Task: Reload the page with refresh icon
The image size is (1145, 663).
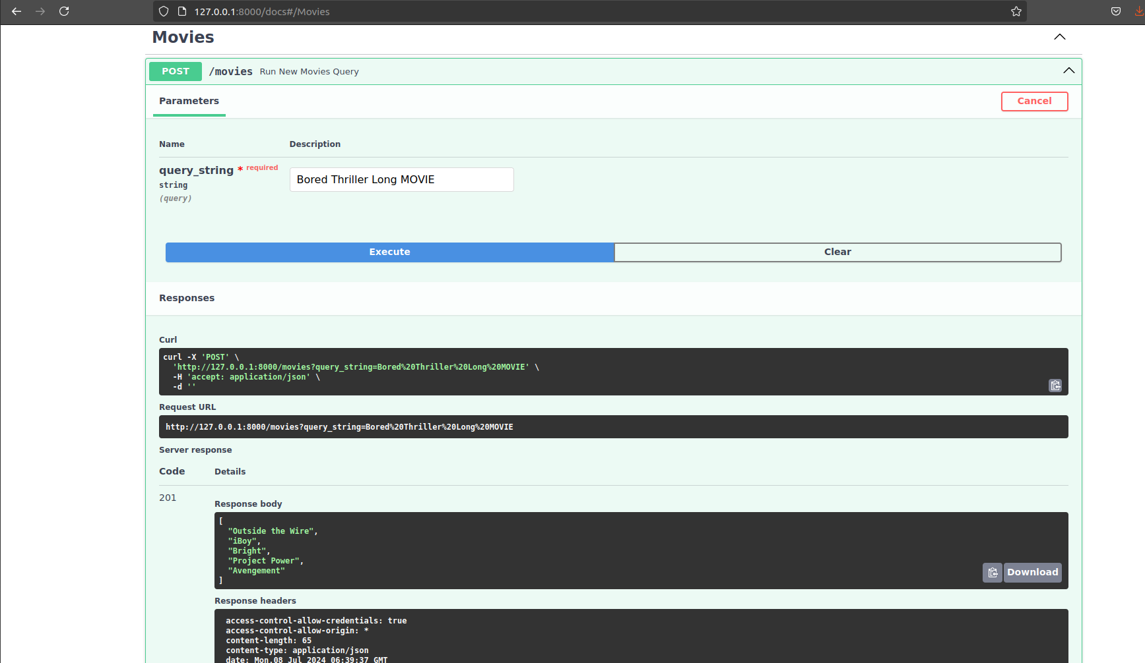Action: pos(64,11)
